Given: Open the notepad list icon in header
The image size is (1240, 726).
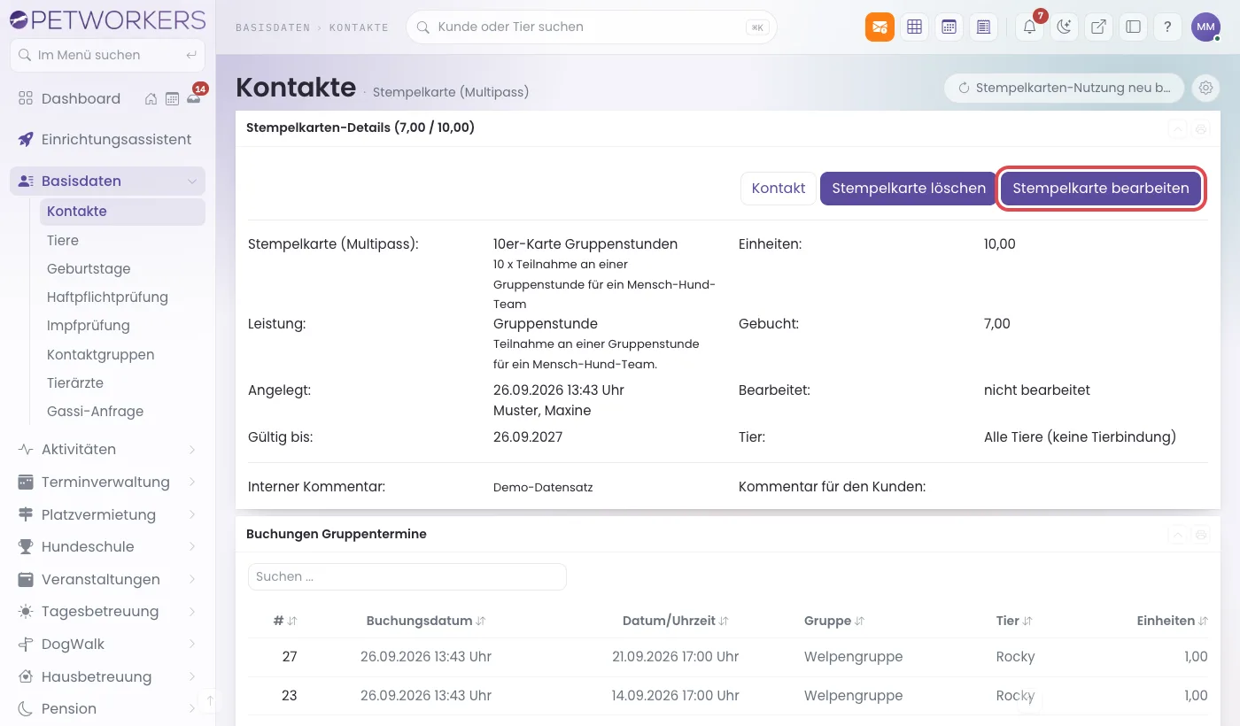Looking at the screenshot, I should (x=983, y=27).
